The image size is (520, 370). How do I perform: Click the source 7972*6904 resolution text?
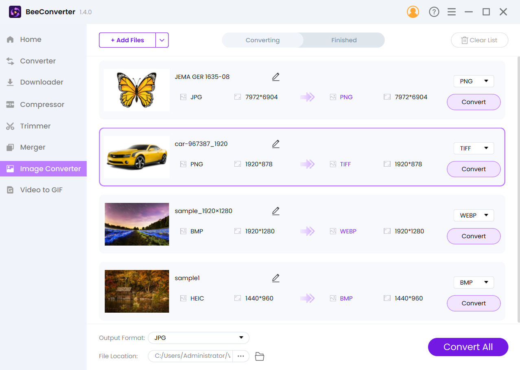coord(262,97)
